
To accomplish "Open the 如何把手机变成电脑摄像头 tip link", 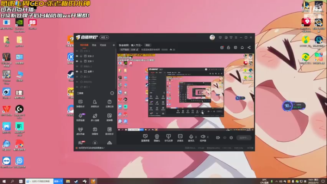I will pyautogui.click(x=91, y=148).
